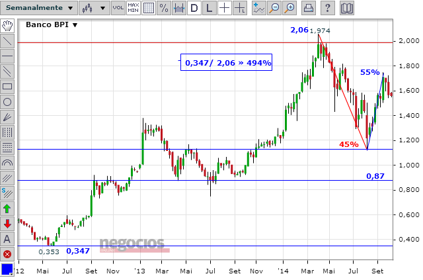Select the circle drawing tool
423x280 pixels.
[7, 102]
